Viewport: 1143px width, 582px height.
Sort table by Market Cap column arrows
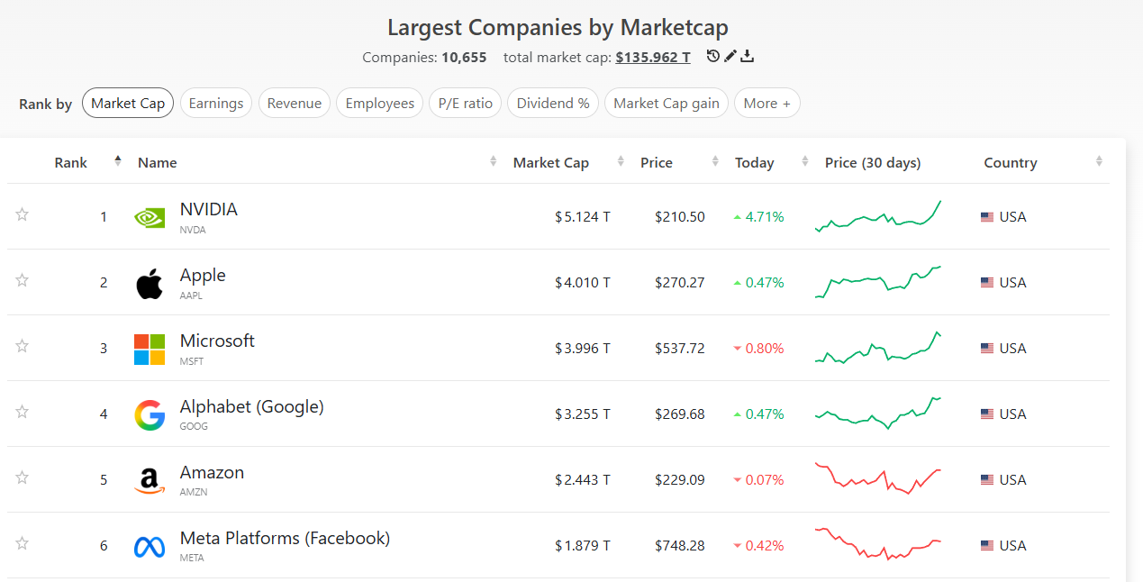(x=621, y=162)
